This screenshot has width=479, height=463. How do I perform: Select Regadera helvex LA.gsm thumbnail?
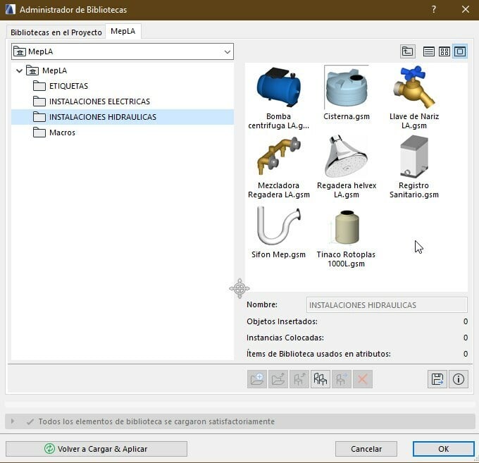coord(347,156)
